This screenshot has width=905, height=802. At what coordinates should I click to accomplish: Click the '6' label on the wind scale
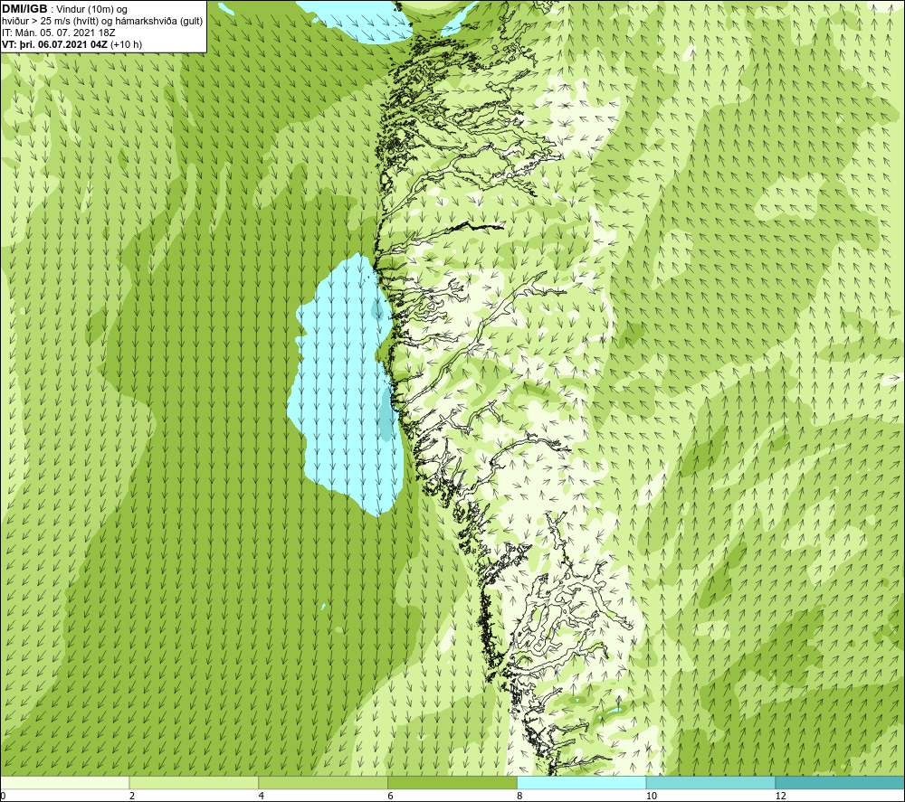coord(391,797)
